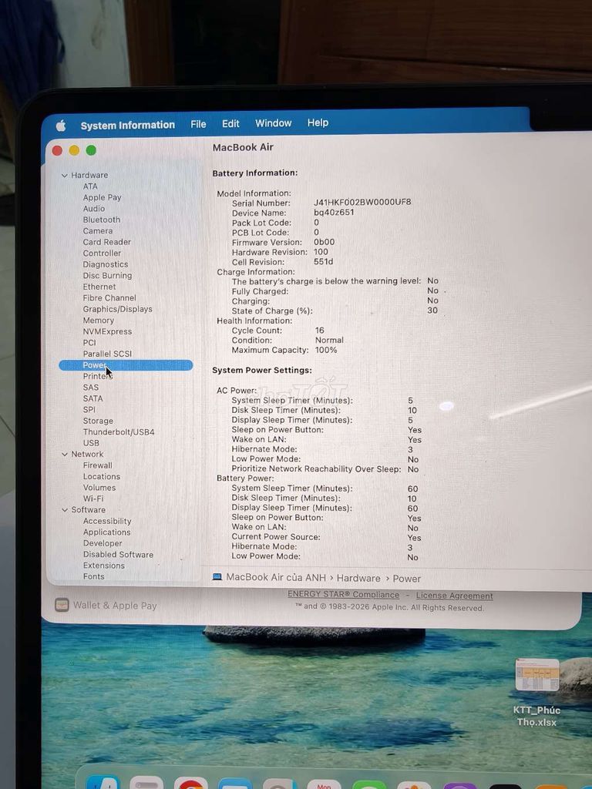Click the Maximum Capacity 100% value
Image resolution: width=592 pixels, height=789 pixels.
coord(326,350)
